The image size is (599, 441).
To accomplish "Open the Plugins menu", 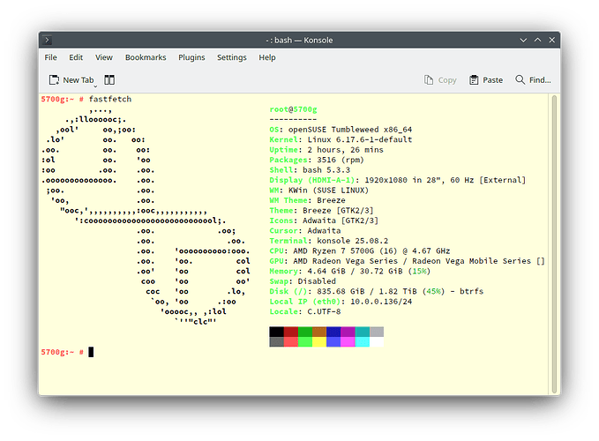I will click(x=191, y=57).
